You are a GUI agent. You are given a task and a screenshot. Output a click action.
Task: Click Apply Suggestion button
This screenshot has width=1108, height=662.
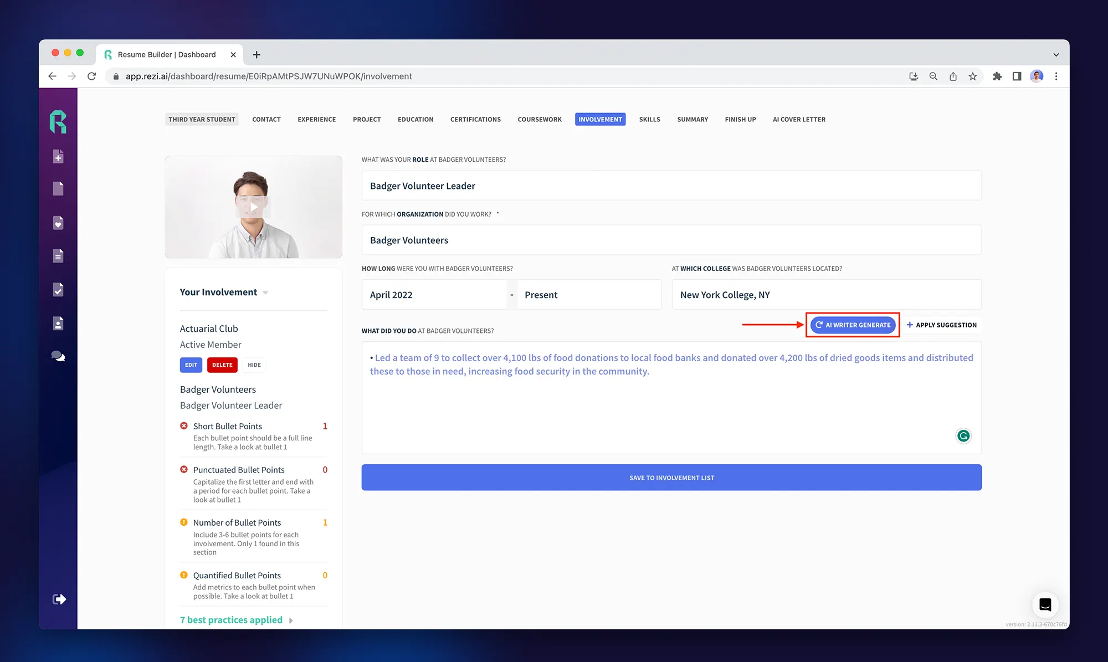pos(942,325)
